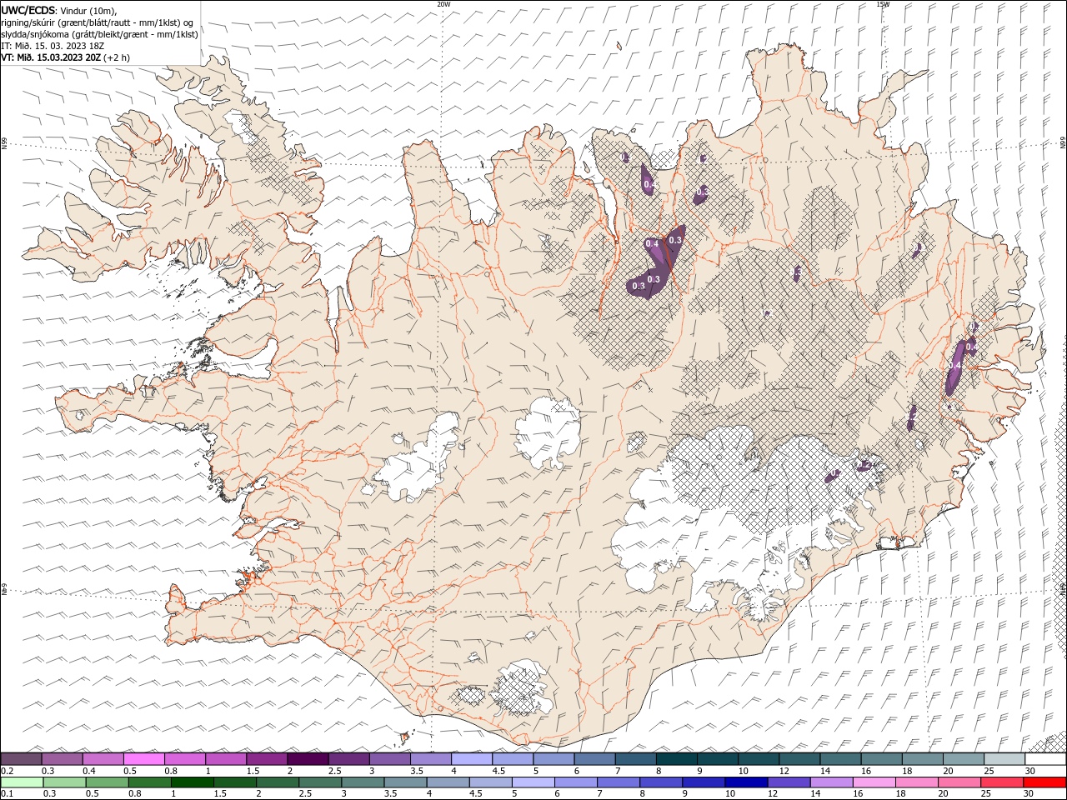Select the bright magenta snow swatch at 0.5
Screen dimensions: 1067x800
[143, 759]
